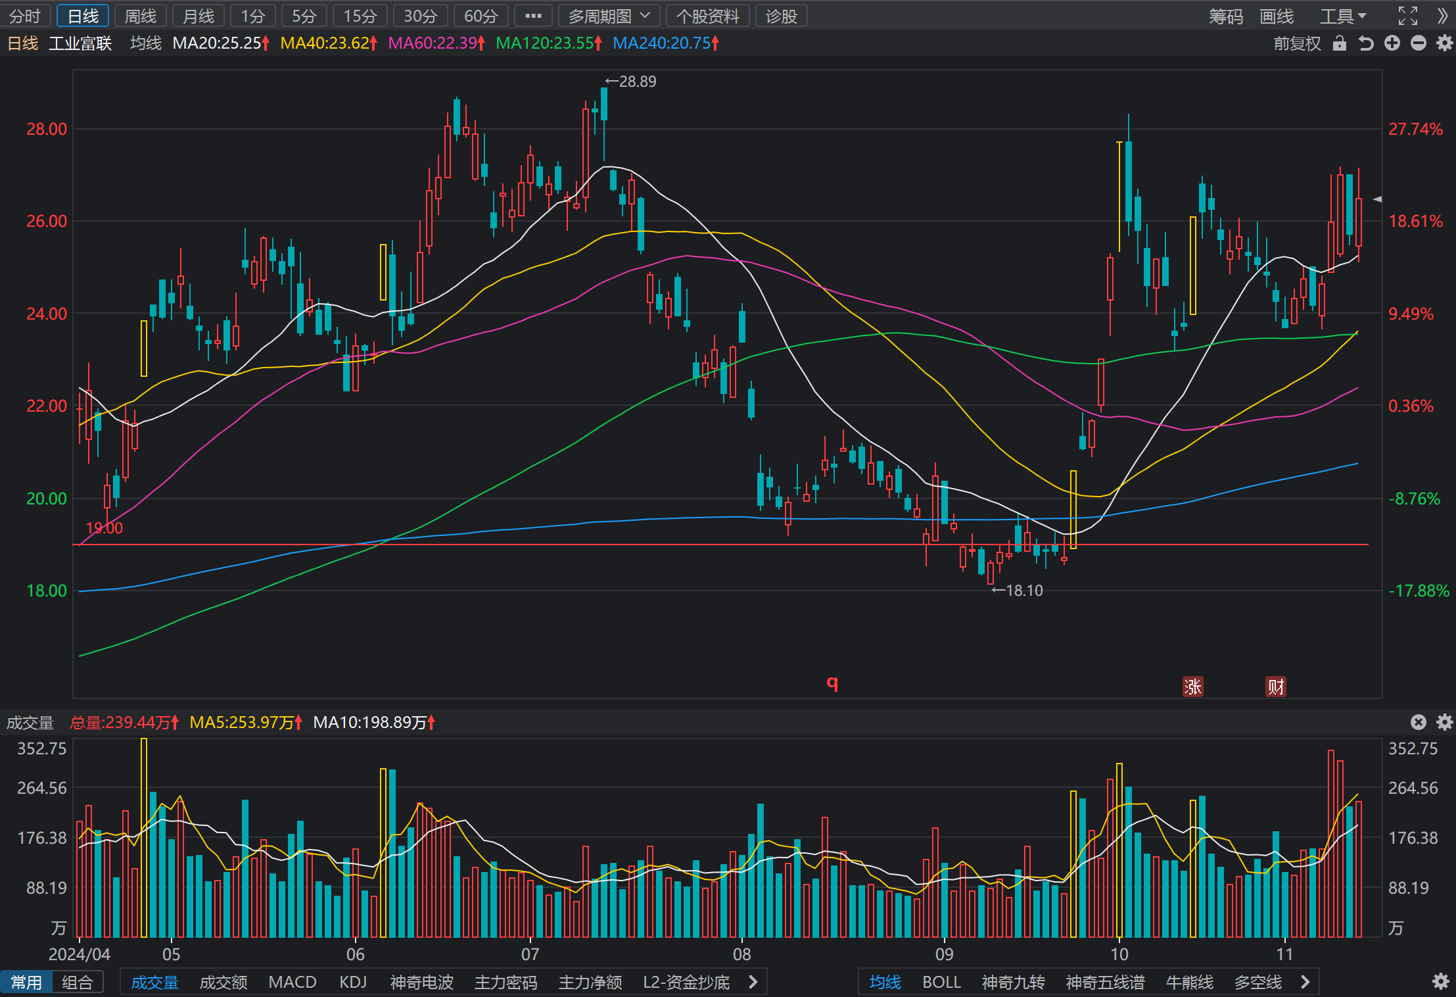Select the 60分 period
The image size is (1456, 997).
(x=481, y=16)
